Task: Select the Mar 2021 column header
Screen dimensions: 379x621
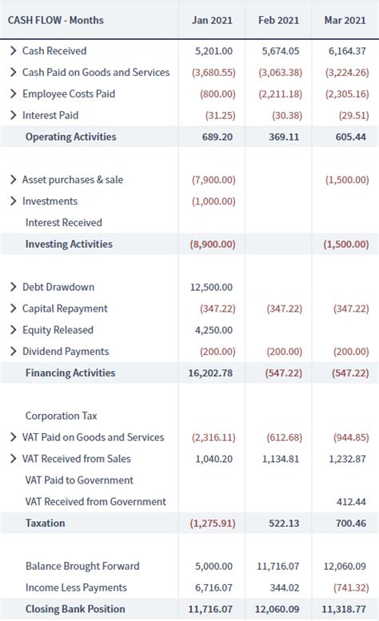Action: click(345, 20)
